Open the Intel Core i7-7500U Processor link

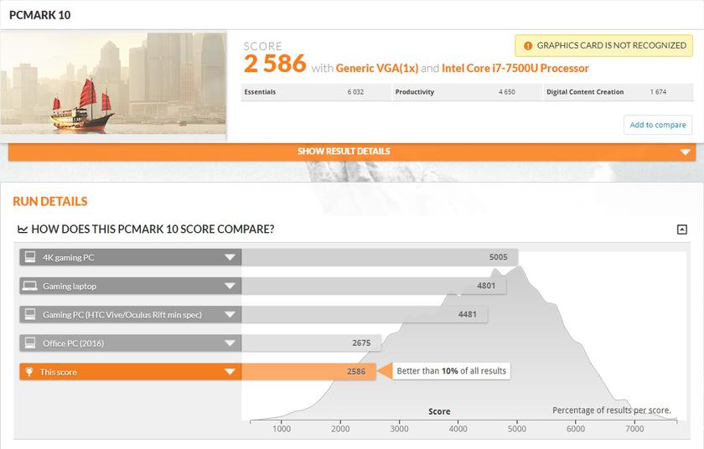point(515,68)
